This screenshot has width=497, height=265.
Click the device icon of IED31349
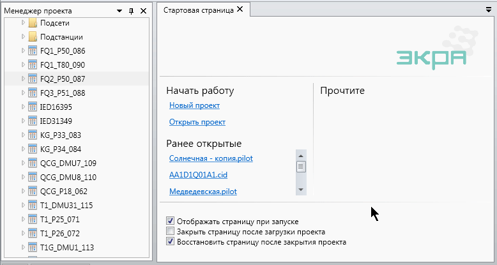[x=33, y=121]
